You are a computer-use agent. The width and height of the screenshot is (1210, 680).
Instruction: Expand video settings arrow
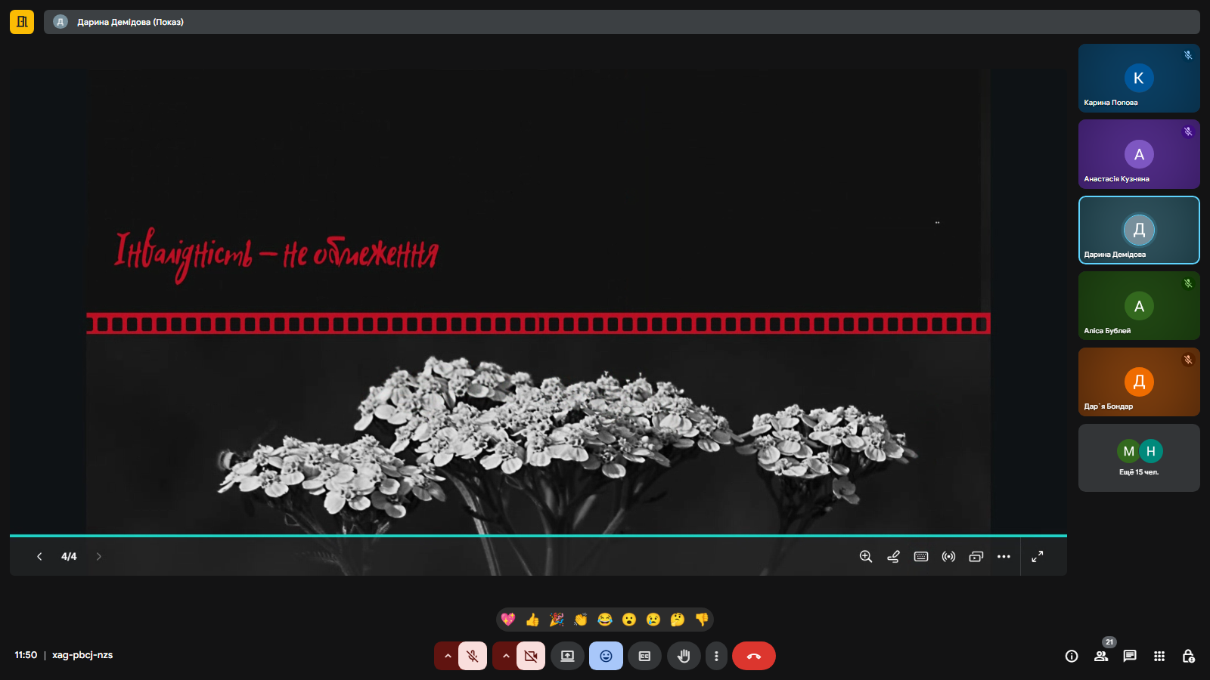pos(506,656)
